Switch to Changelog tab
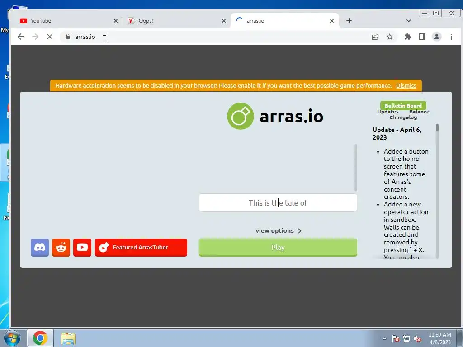 click(x=403, y=117)
